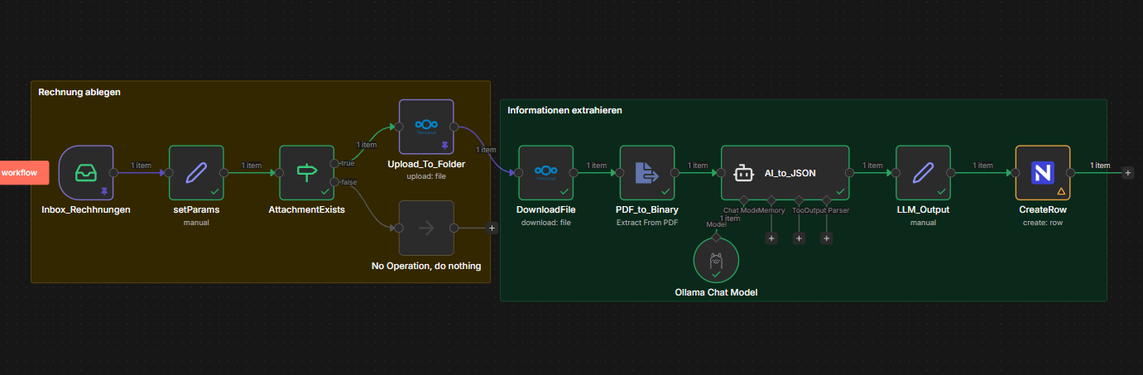The width and height of the screenshot is (1143, 375).
Task: Click the No Operation arrow node
Action: tap(426, 228)
